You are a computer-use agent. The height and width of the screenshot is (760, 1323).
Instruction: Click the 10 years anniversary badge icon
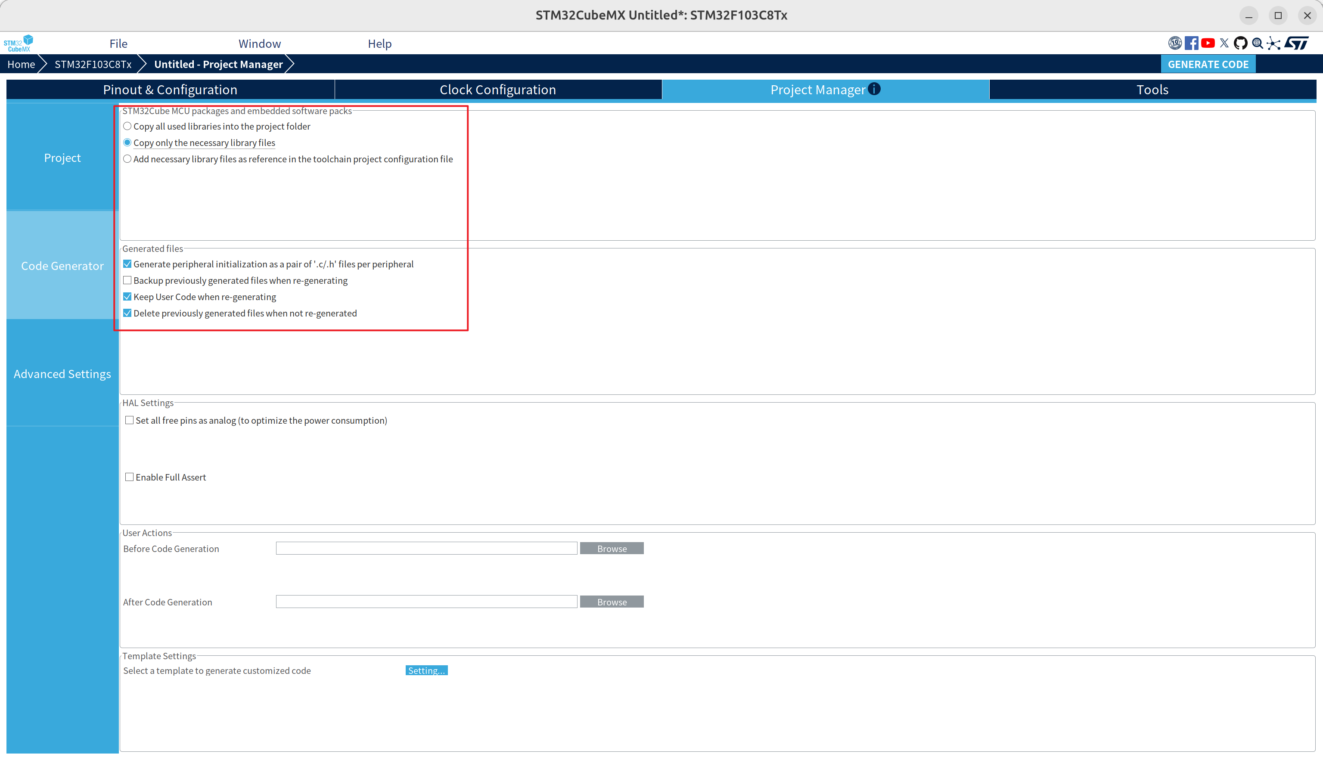(1174, 43)
